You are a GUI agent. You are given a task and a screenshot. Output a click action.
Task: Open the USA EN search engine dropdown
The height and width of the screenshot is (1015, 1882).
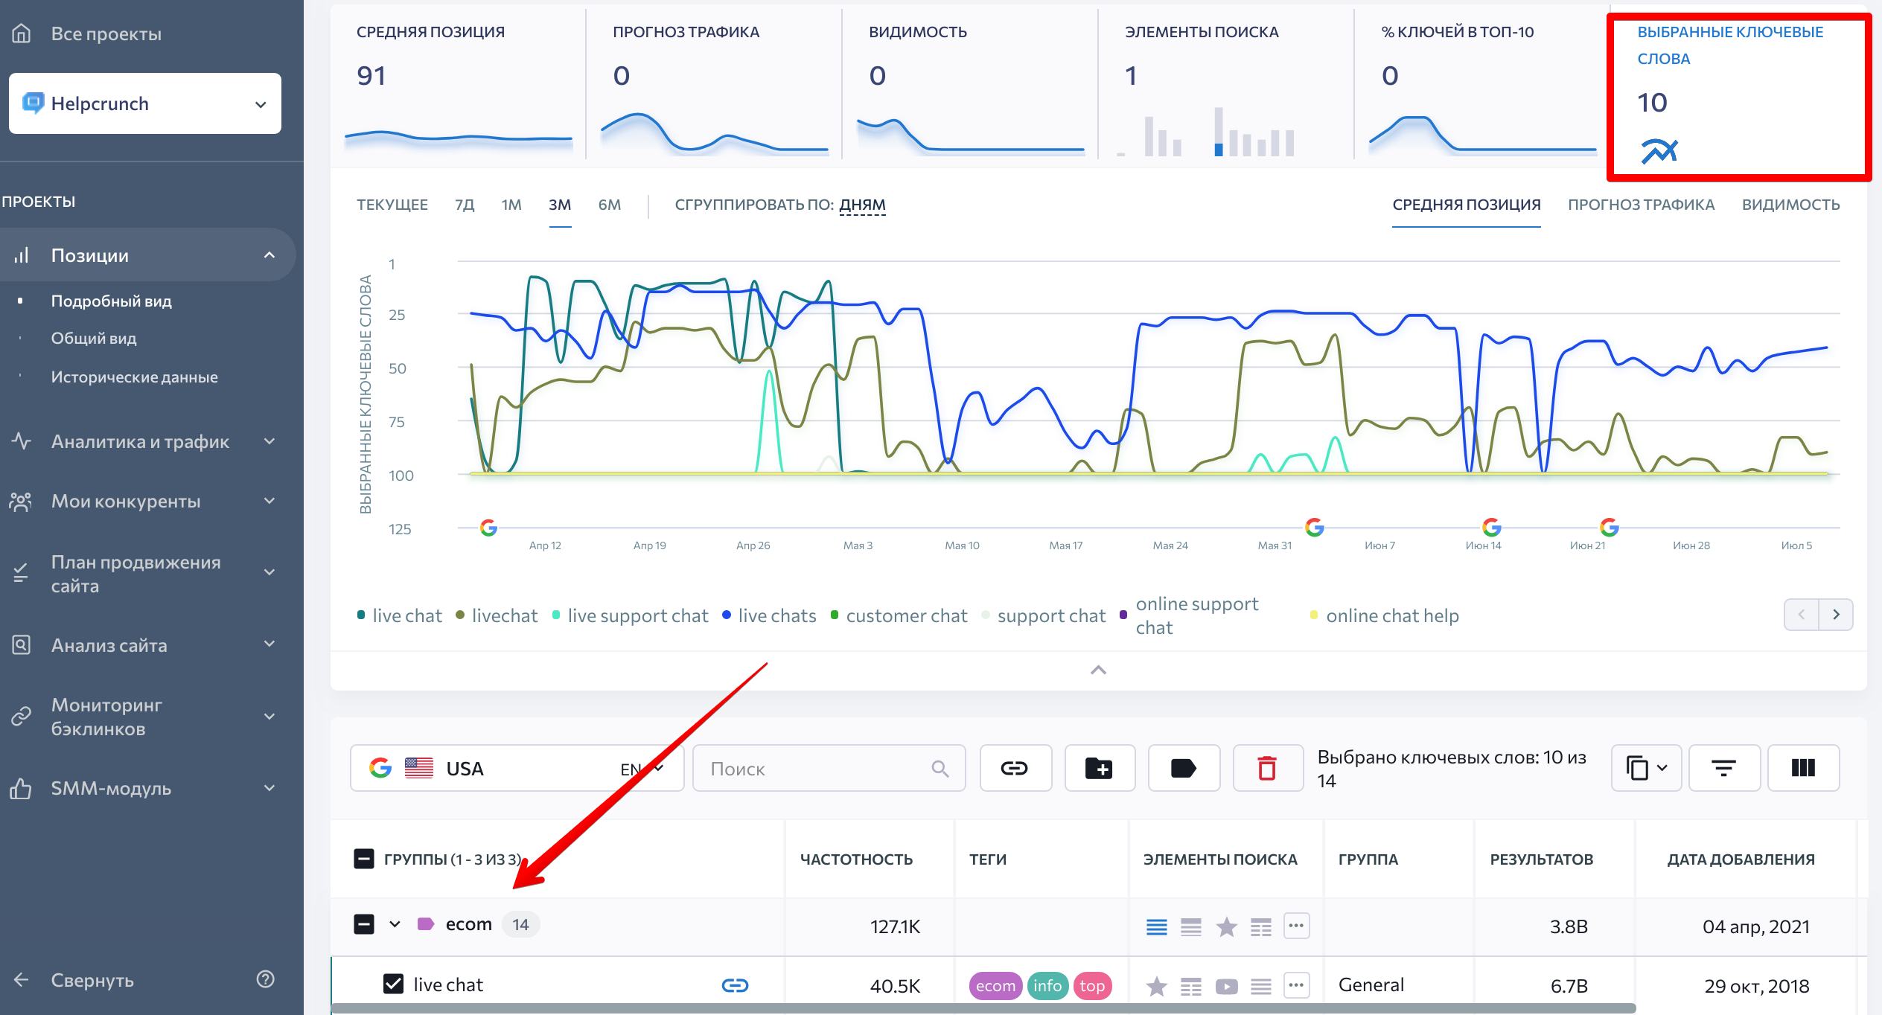[517, 768]
